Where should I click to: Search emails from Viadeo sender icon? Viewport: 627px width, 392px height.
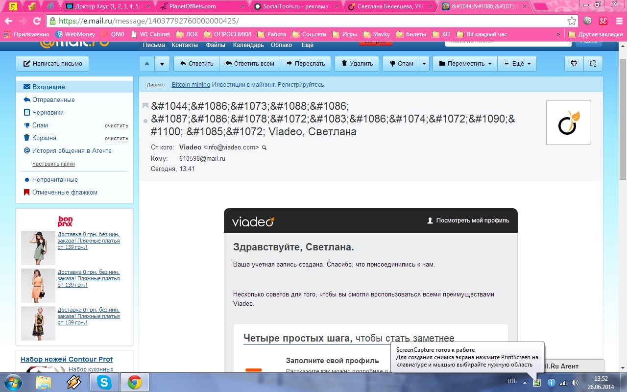pos(264,147)
